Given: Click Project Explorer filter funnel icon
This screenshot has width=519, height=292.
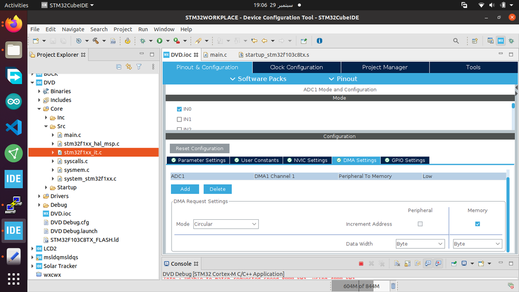Looking at the screenshot, I should click(139, 67).
